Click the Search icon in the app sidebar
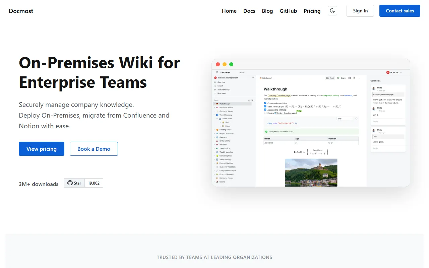Image resolution: width=429 pixels, height=268 pixels. (x=215, y=86)
